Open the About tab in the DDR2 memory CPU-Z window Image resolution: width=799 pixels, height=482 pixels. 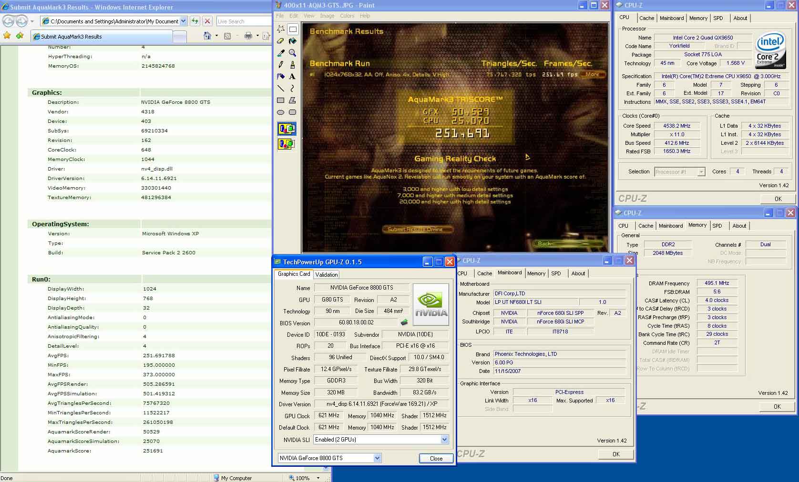tap(739, 226)
